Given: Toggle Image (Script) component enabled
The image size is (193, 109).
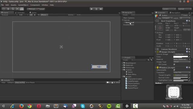Looking at the screenshot, I should [160, 52].
